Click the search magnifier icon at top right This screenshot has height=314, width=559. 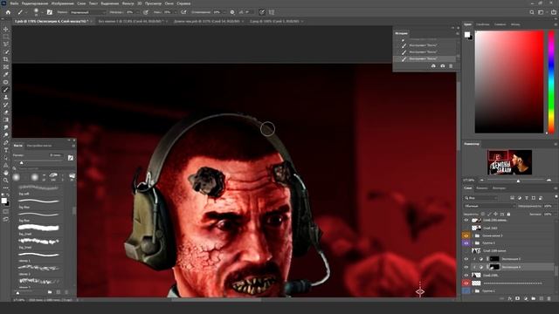532,12
